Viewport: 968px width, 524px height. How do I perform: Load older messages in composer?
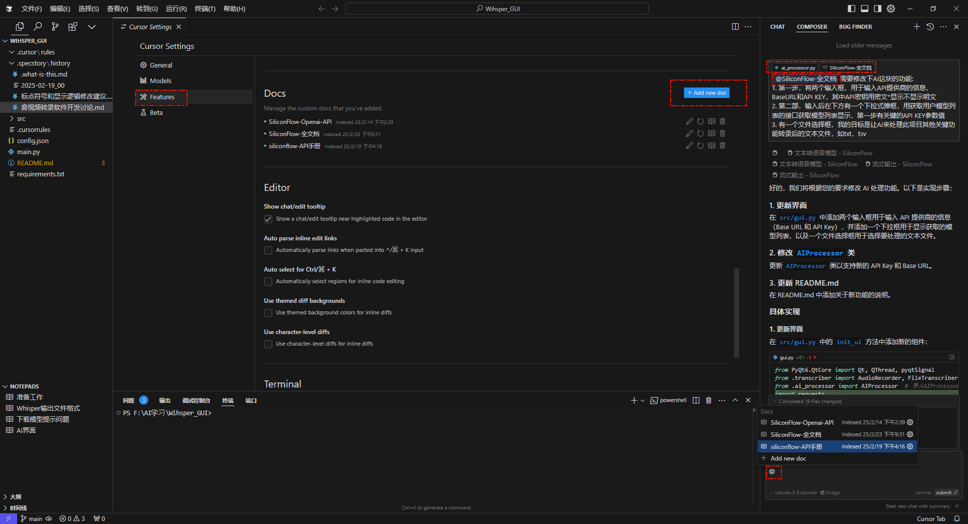pyautogui.click(x=864, y=45)
